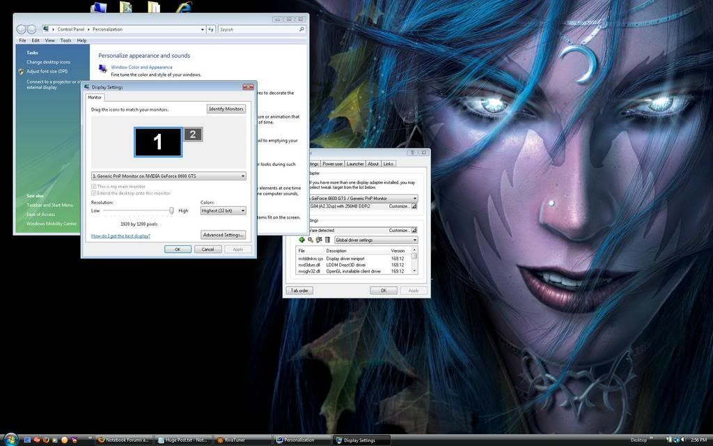Switch to Huge Post.txt Notepad taskbar button
This screenshot has width=713, height=446.
pos(183,440)
